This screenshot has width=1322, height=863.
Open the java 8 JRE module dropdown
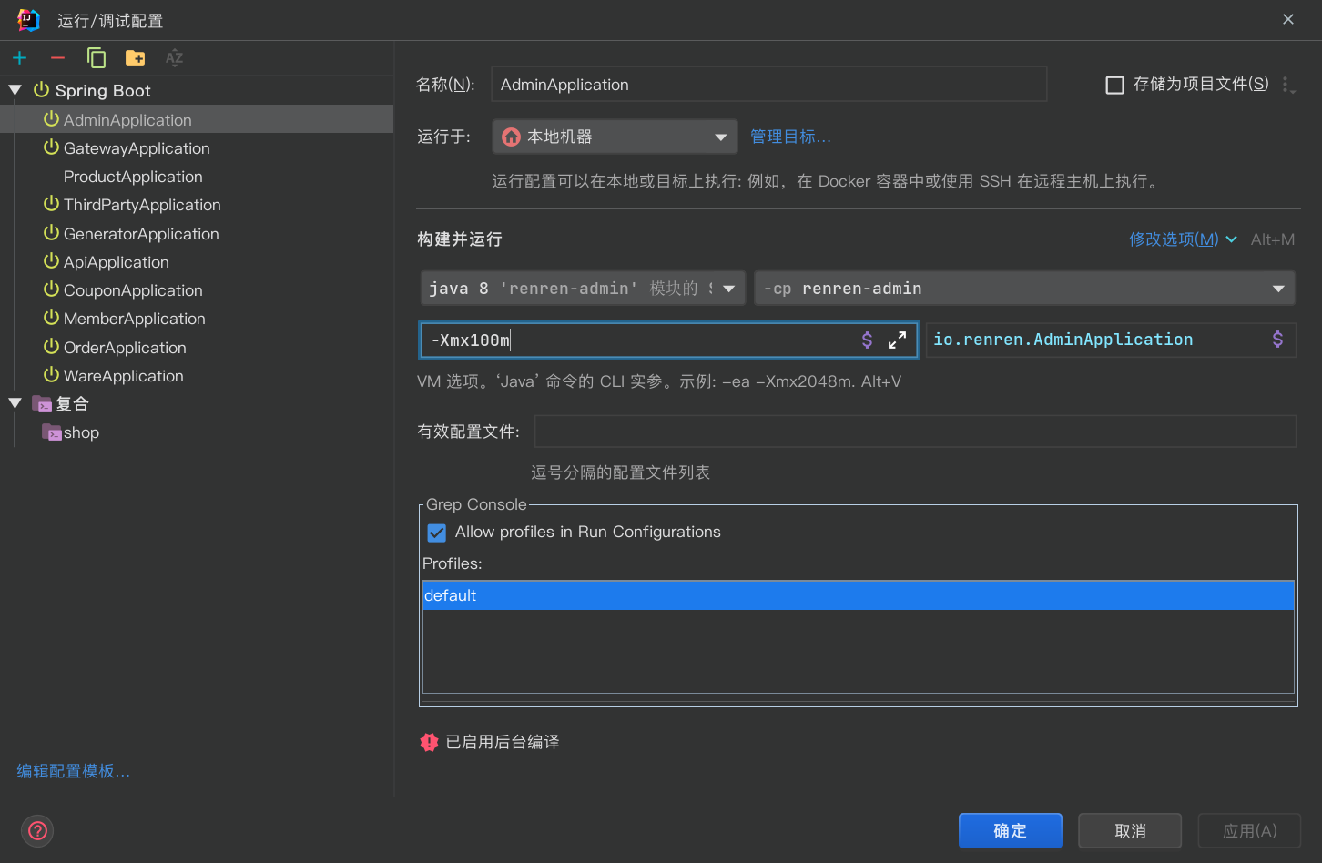583,289
